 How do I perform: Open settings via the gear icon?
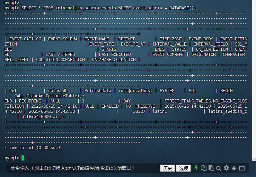coord(226,168)
